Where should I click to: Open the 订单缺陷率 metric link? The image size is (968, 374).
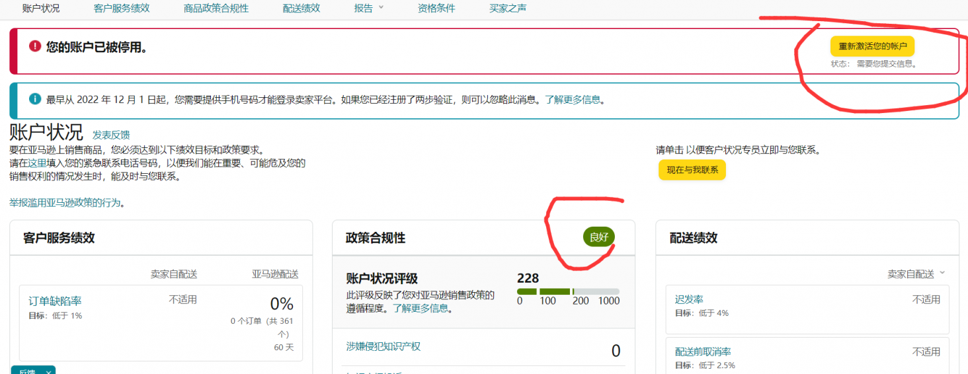pos(55,301)
